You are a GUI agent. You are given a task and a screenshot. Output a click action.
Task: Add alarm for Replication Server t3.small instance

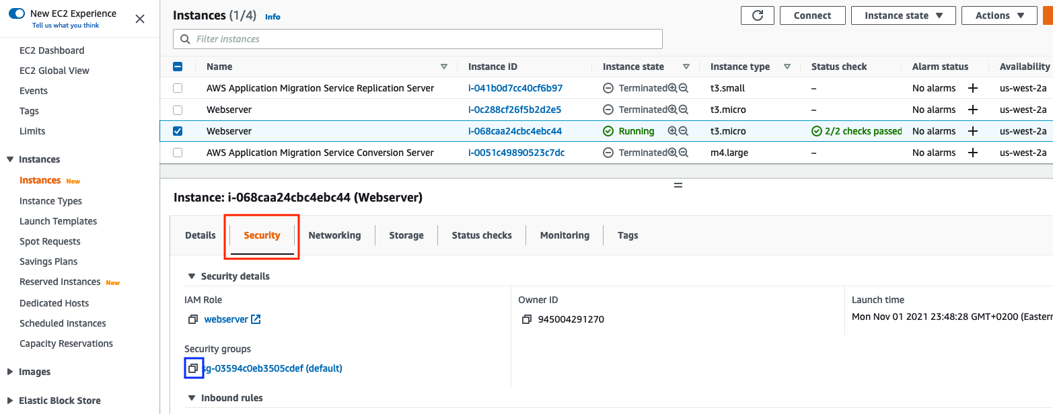pos(972,88)
